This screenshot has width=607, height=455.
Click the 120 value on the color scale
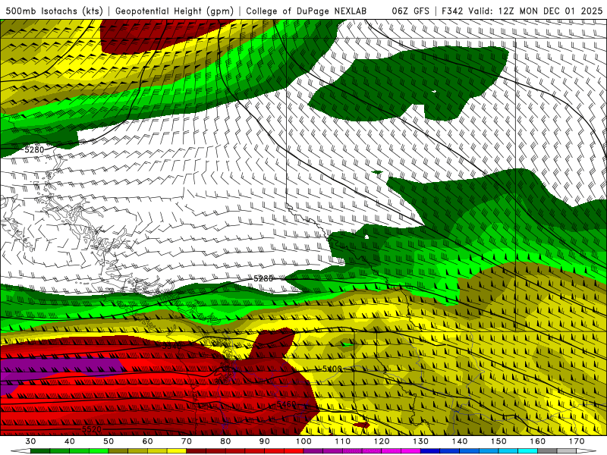click(382, 441)
